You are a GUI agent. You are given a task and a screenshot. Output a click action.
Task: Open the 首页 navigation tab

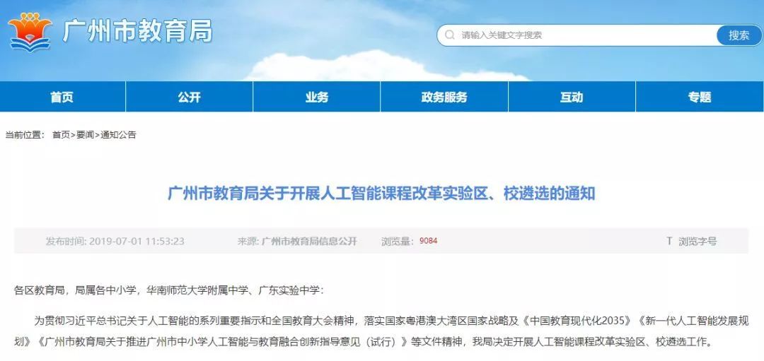tap(62, 97)
